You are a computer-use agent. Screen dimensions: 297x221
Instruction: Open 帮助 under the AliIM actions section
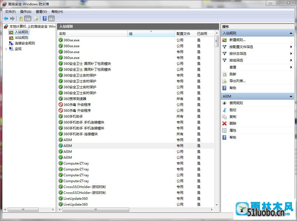[x=233, y=137]
